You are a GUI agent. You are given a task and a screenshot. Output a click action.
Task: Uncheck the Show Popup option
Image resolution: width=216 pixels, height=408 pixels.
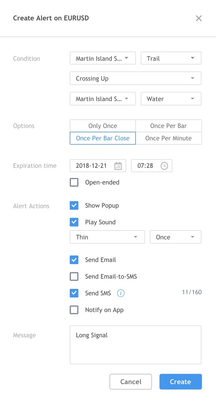click(x=74, y=205)
